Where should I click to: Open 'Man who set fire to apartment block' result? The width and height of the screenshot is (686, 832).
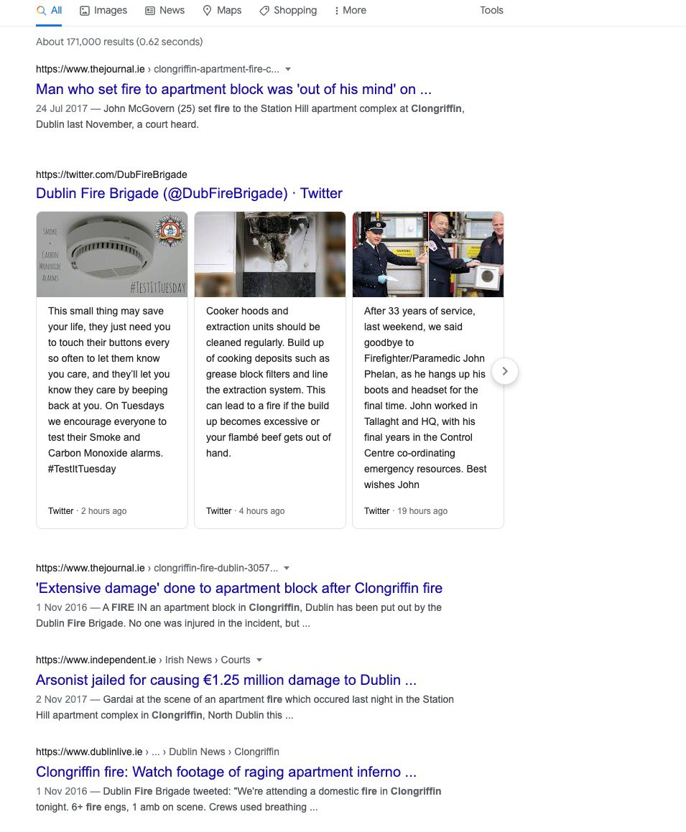(233, 89)
